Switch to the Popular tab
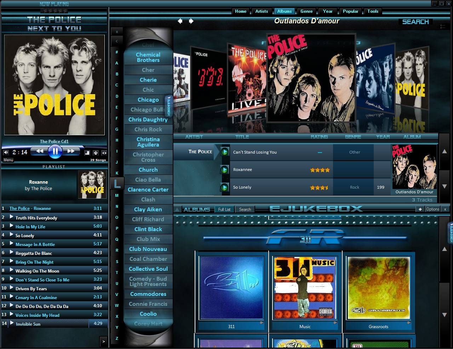The width and height of the screenshot is (453, 349). point(350,11)
